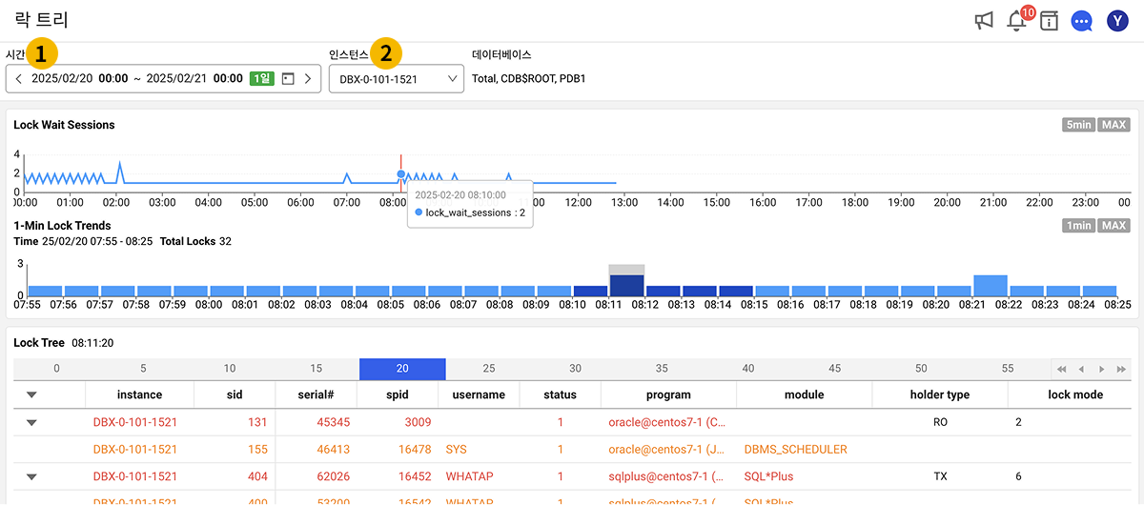1144x505 pixels.
Task: Sort by status column header
Action: point(560,394)
